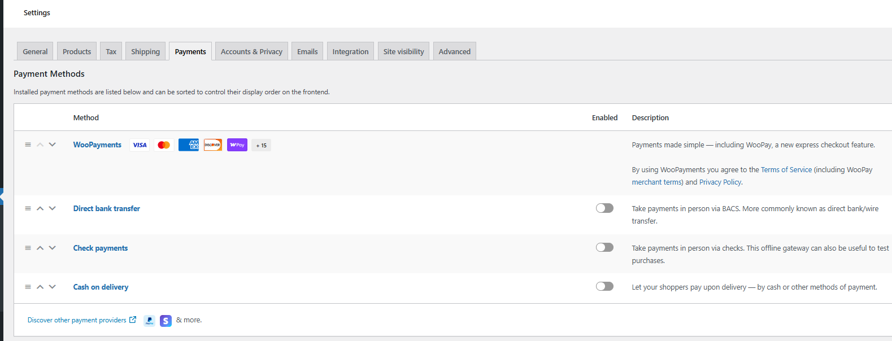The image size is (892, 341).
Task: Open the Terms of Service link
Action: [786, 169]
